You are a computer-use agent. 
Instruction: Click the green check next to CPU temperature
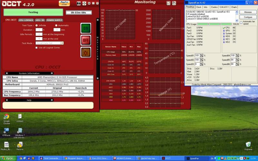point(224,28)
